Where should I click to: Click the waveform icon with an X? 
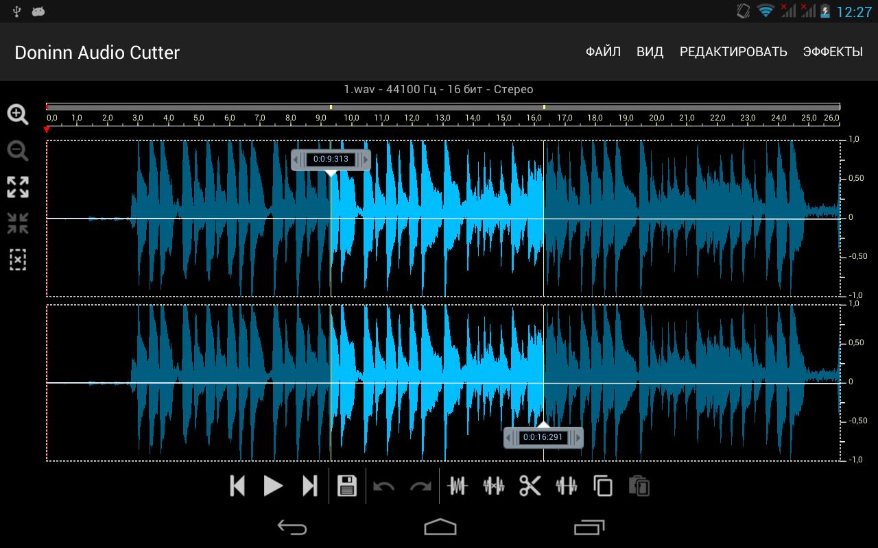tap(494, 486)
